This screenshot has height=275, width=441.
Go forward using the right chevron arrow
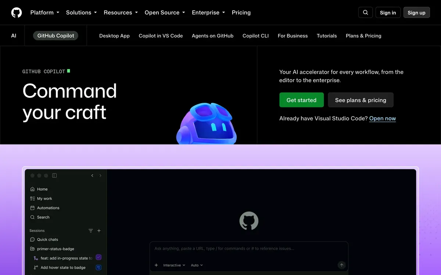coord(100,176)
